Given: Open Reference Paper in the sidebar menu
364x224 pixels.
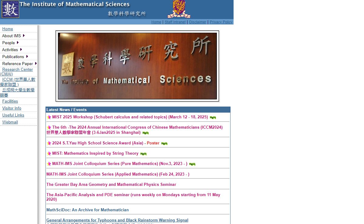Looking at the screenshot, I should pos(18,64).
